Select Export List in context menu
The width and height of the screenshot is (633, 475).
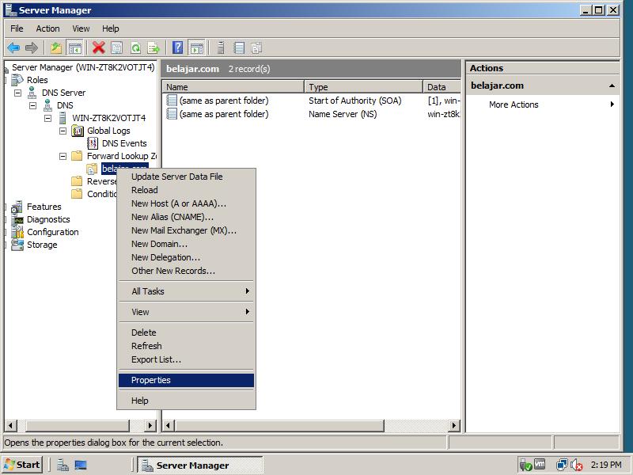186,359
